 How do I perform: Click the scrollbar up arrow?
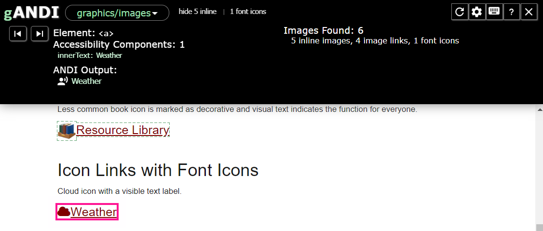tap(539, 110)
